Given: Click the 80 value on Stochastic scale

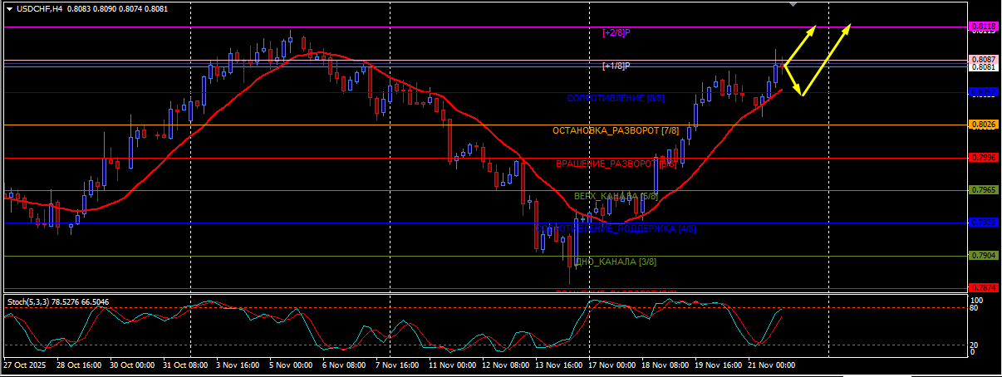Looking at the screenshot, I should pos(975,308).
